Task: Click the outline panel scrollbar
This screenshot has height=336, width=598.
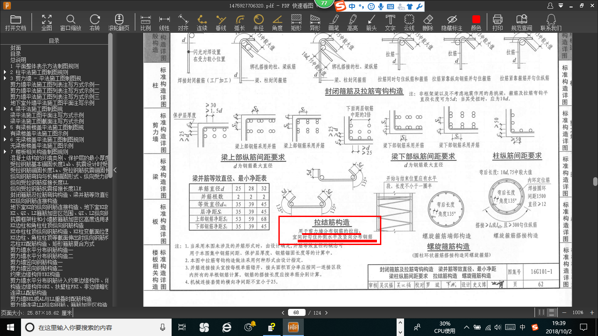Action: [110, 105]
